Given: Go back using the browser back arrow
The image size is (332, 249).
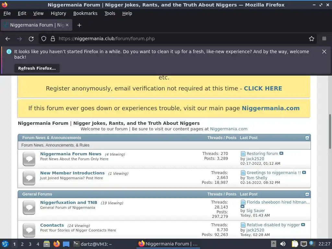Looking at the screenshot, I should click(x=8, y=39).
